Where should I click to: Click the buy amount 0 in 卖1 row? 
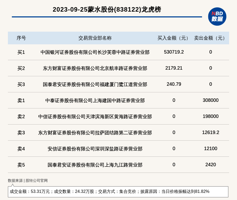pos(174,100)
